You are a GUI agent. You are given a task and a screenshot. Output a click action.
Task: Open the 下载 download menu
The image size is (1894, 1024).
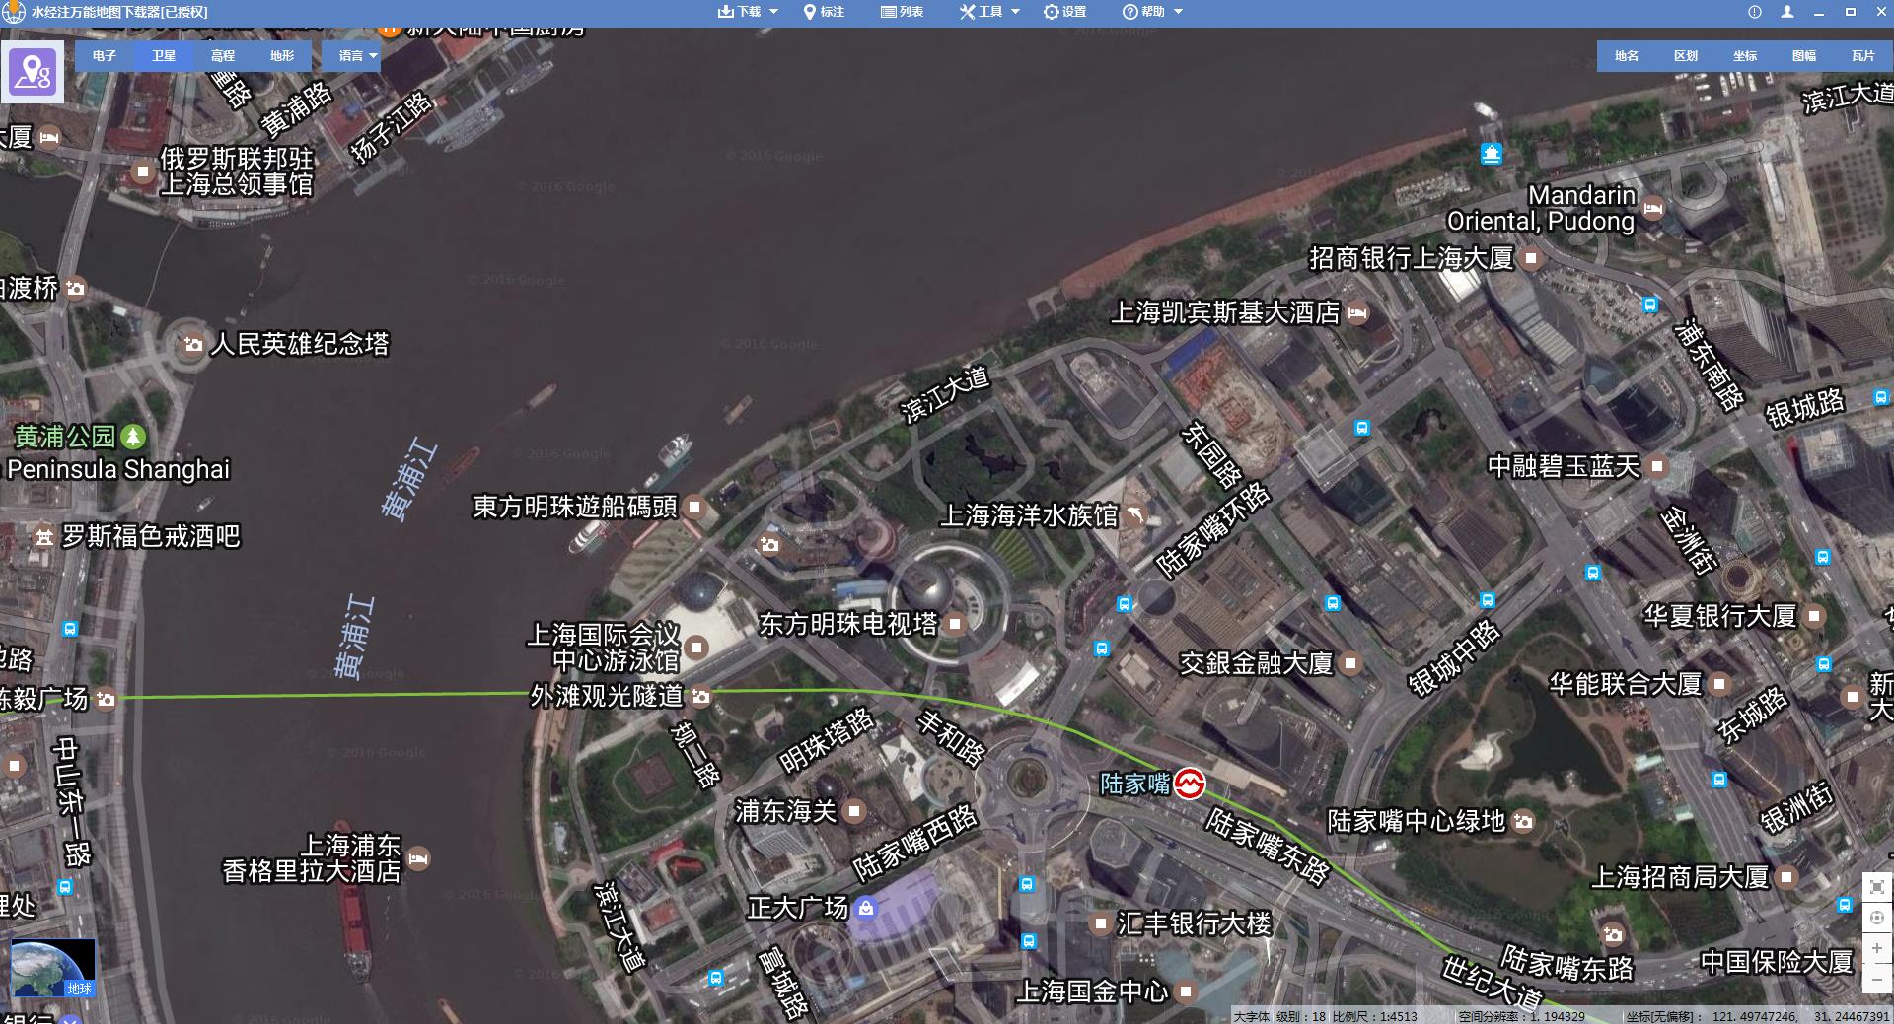coord(748,12)
